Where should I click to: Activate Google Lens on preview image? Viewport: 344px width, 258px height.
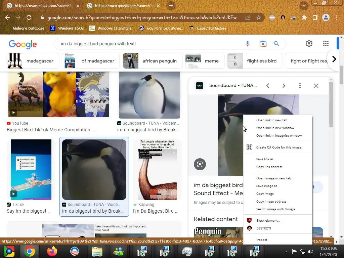(200, 164)
